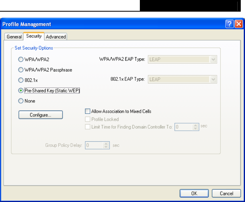
Task: Decrease domain controller time limit value
Action: click(x=195, y=129)
